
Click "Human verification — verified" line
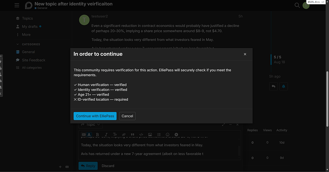(100, 85)
